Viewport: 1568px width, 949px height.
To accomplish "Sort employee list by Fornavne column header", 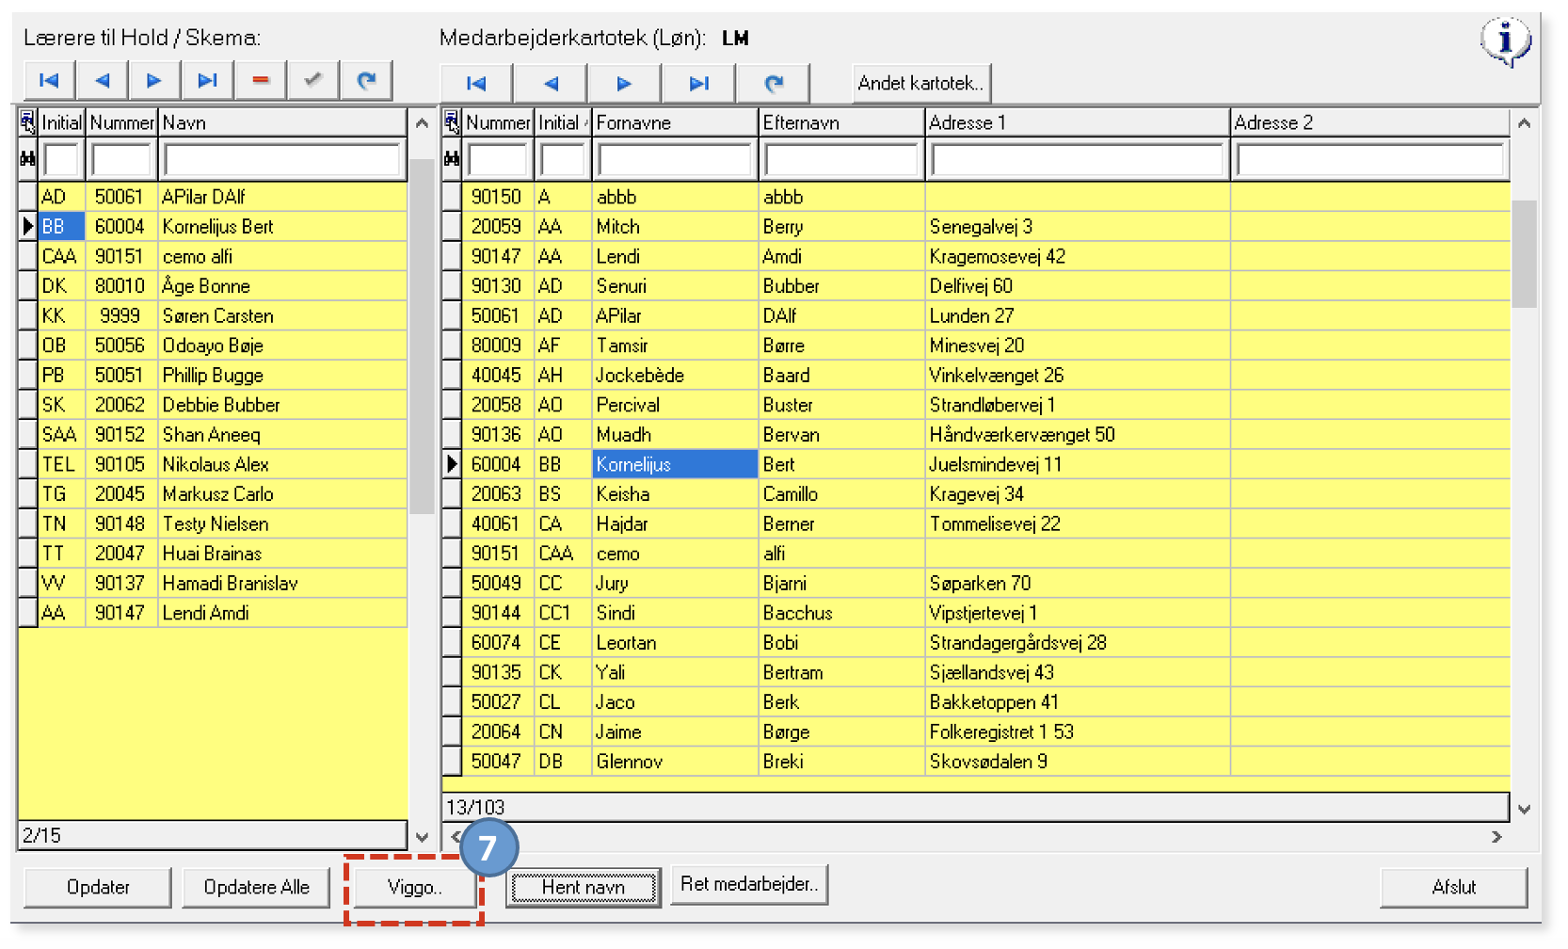I will 675,122.
